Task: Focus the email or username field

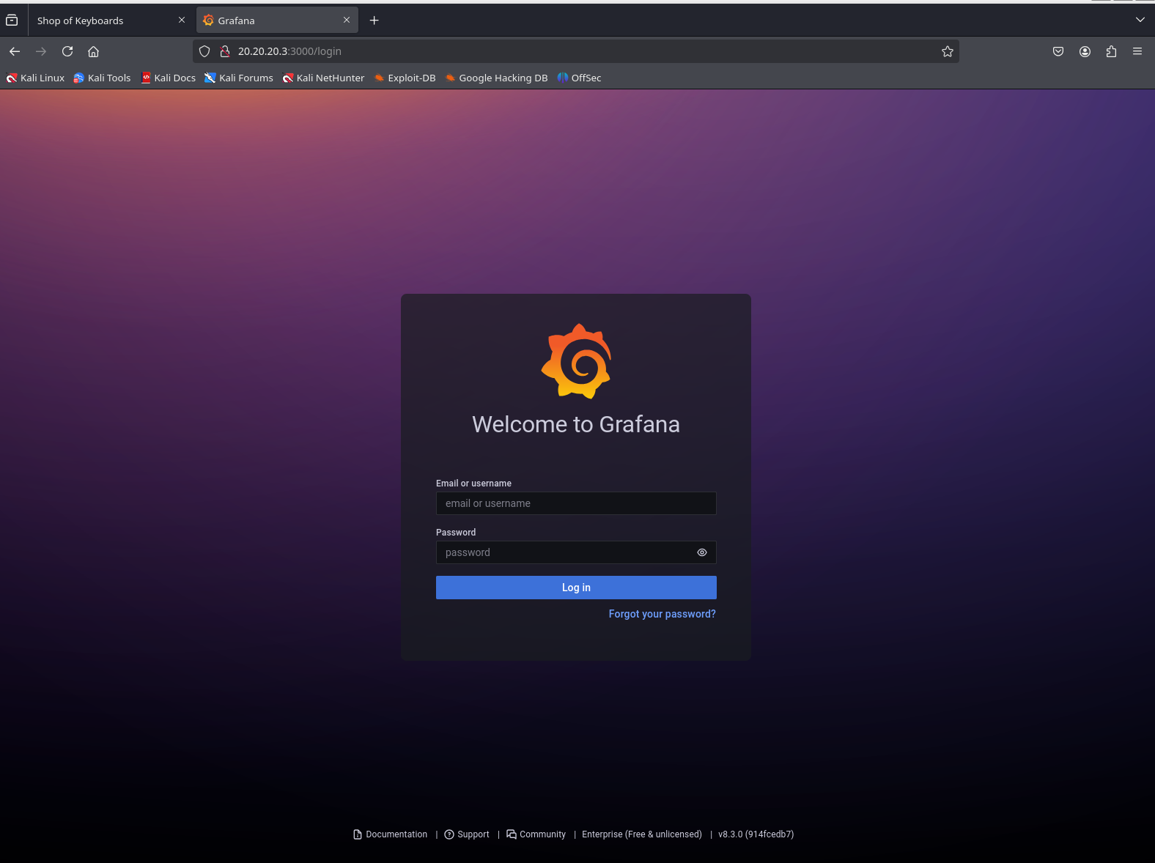Action: pyautogui.click(x=575, y=503)
